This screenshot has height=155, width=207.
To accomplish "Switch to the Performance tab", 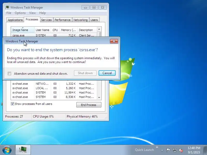I will (x=63, y=20).
